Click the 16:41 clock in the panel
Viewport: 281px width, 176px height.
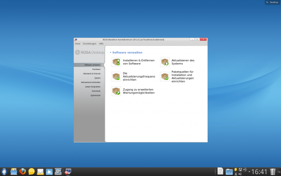259,172
